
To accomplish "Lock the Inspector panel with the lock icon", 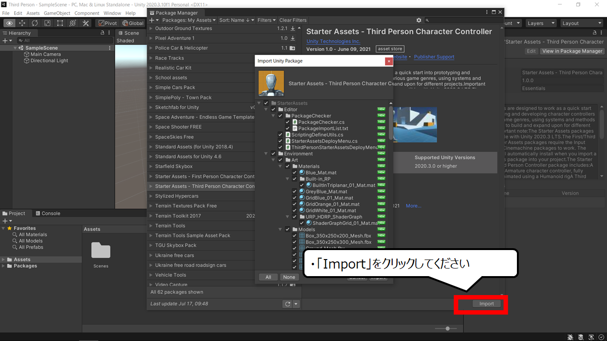I will [595, 33].
